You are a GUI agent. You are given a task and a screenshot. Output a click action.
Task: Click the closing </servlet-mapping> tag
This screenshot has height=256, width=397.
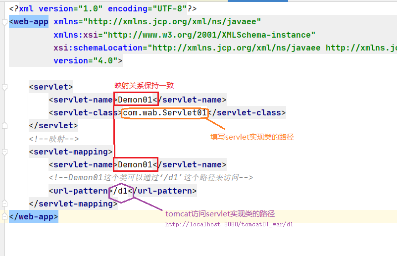[73, 204]
